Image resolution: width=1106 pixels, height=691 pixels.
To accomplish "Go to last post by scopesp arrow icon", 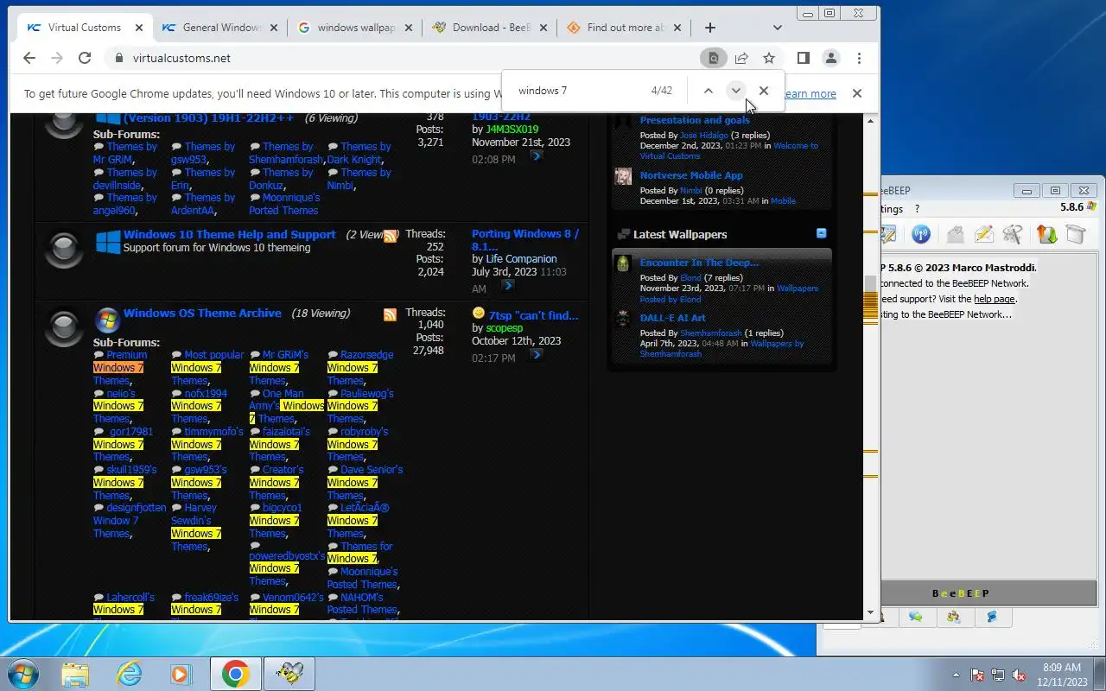I will coord(536,354).
